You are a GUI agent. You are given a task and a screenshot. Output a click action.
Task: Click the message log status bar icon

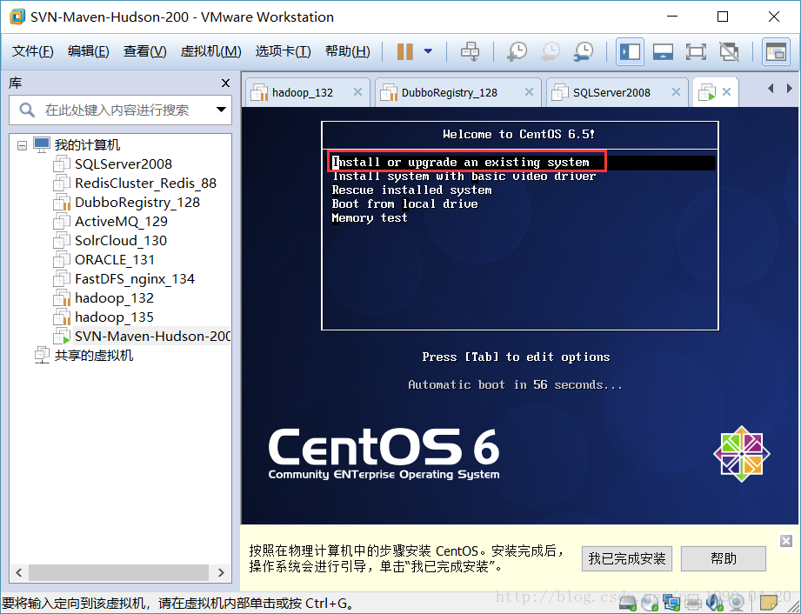click(768, 604)
